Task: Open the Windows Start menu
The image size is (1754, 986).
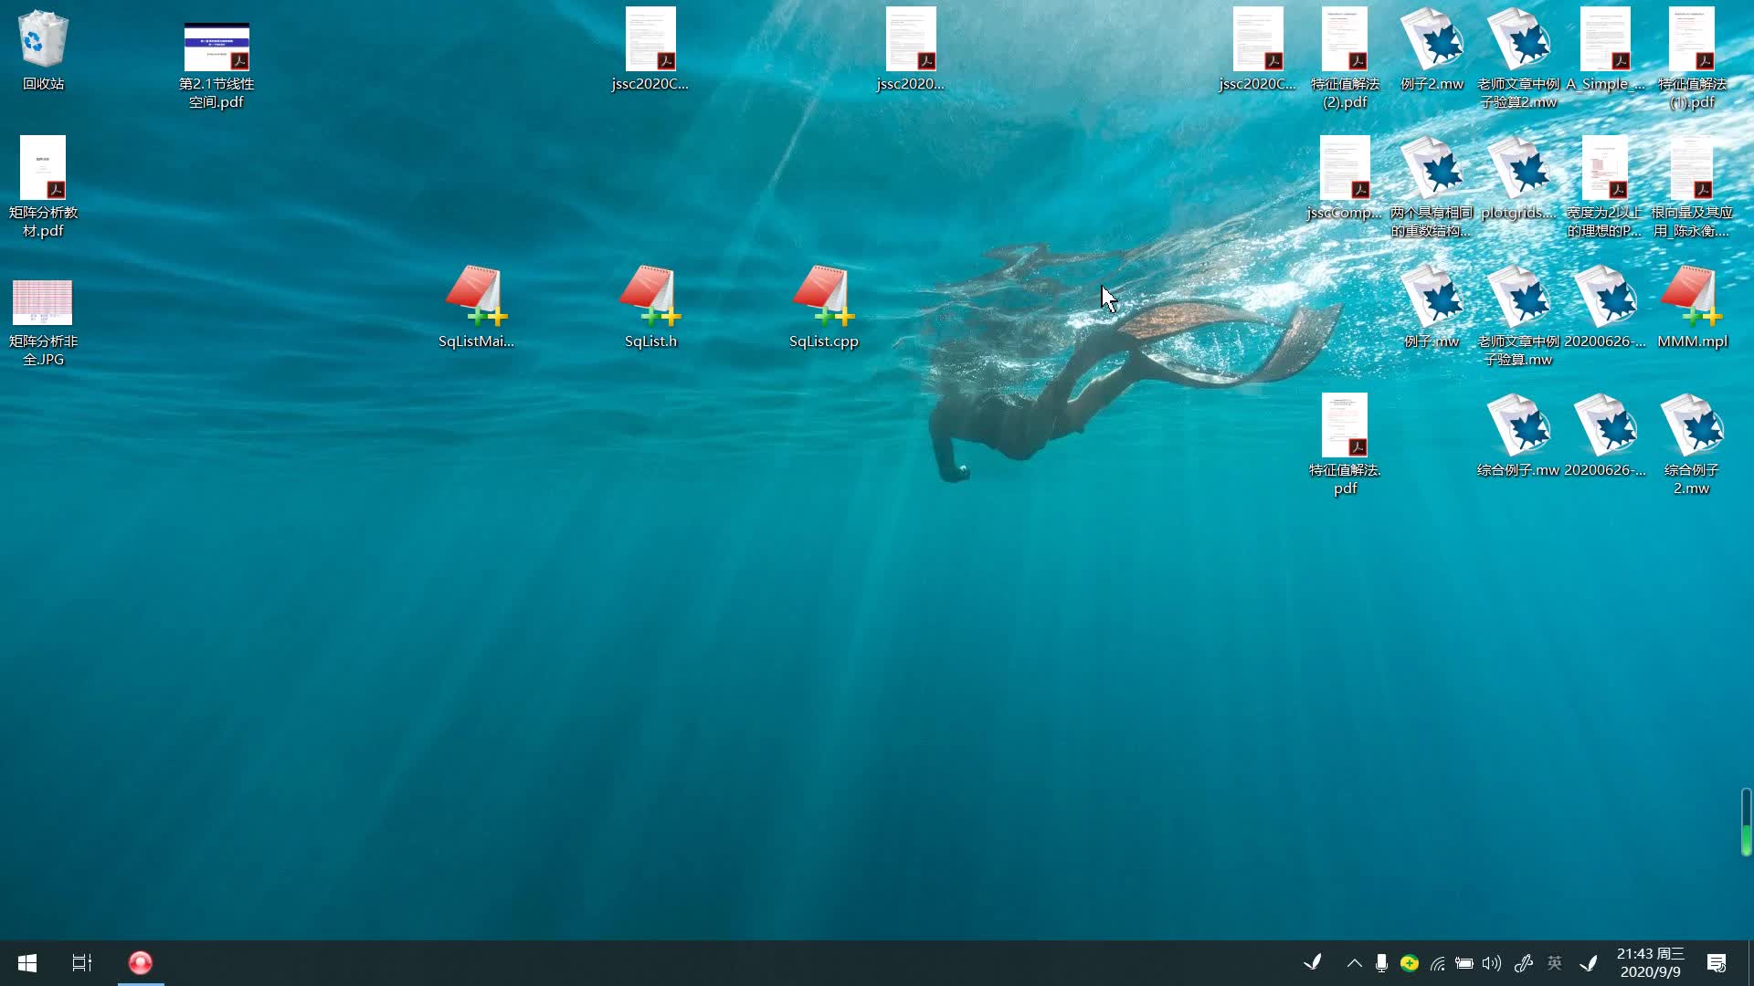Action: click(x=27, y=963)
